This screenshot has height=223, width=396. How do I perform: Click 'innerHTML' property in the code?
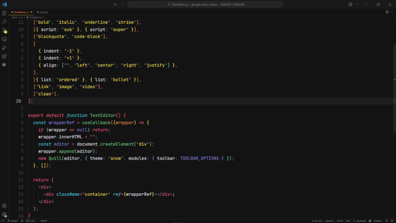click(x=70, y=137)
